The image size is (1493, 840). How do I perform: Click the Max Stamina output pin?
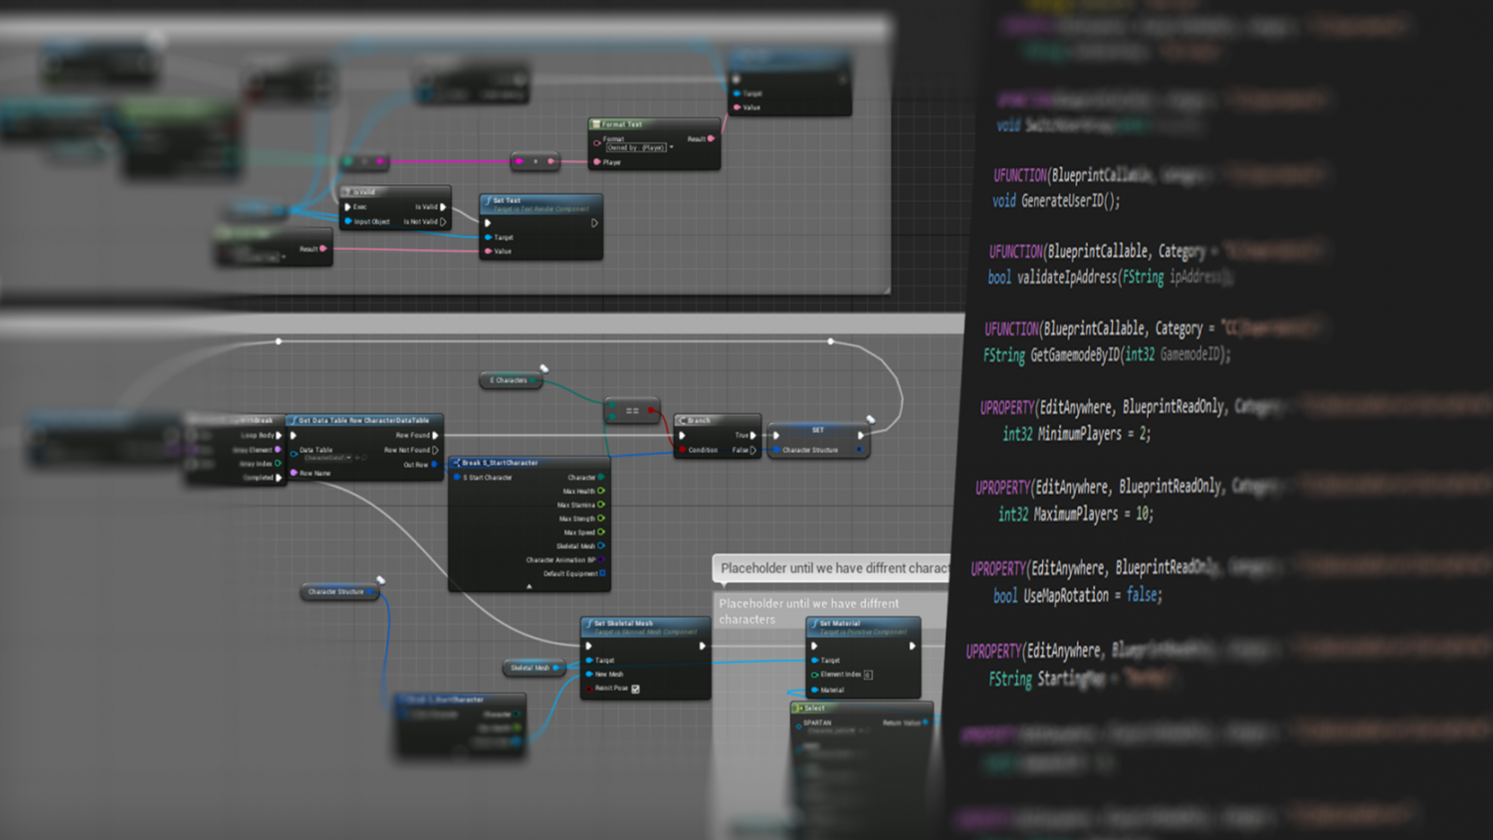click(x=601, y=505)
